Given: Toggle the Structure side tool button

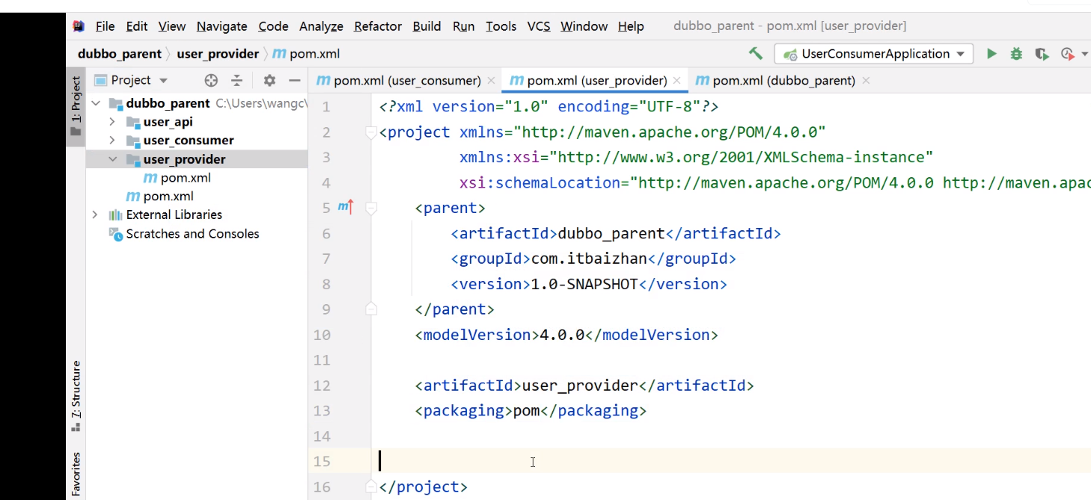Looking at the screenshot, I should tap(76, 397).
